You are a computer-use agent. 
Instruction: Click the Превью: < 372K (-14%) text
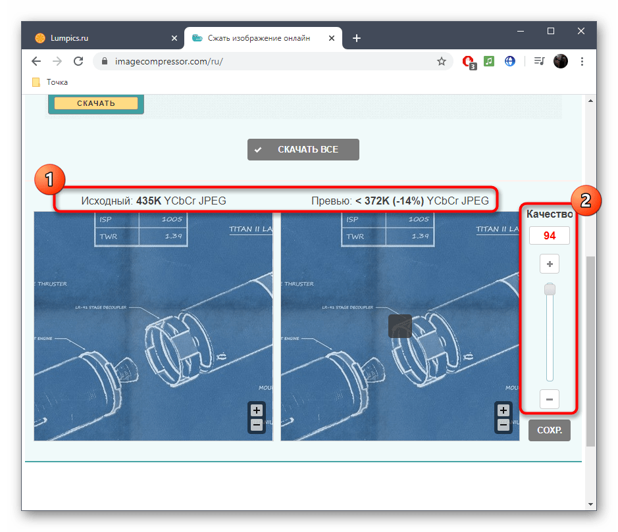[399, 201]
